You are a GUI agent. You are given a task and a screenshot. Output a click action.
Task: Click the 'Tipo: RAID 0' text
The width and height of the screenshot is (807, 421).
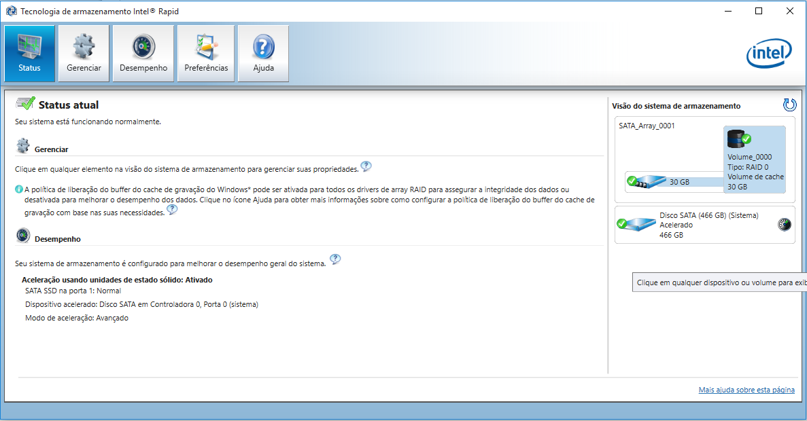(x=748, y=167)
